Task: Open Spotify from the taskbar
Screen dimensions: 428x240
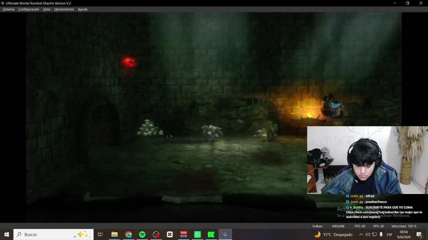Action: tap(142, 235)
